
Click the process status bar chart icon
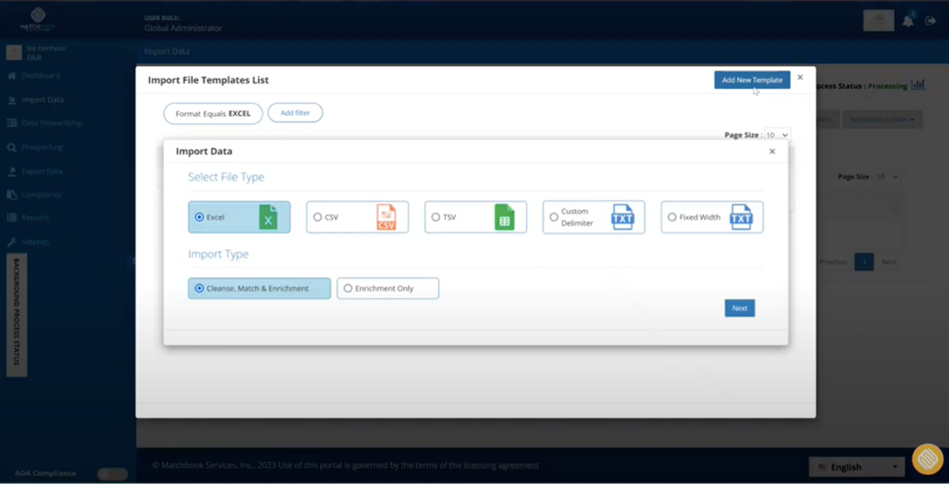[918, 84]
